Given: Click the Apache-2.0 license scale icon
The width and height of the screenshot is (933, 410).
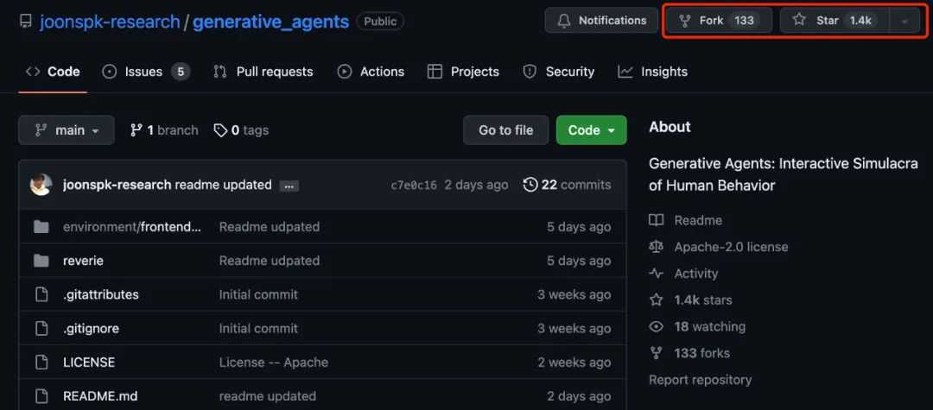Looking at the screenshot, I should click(x=657, y=247).
